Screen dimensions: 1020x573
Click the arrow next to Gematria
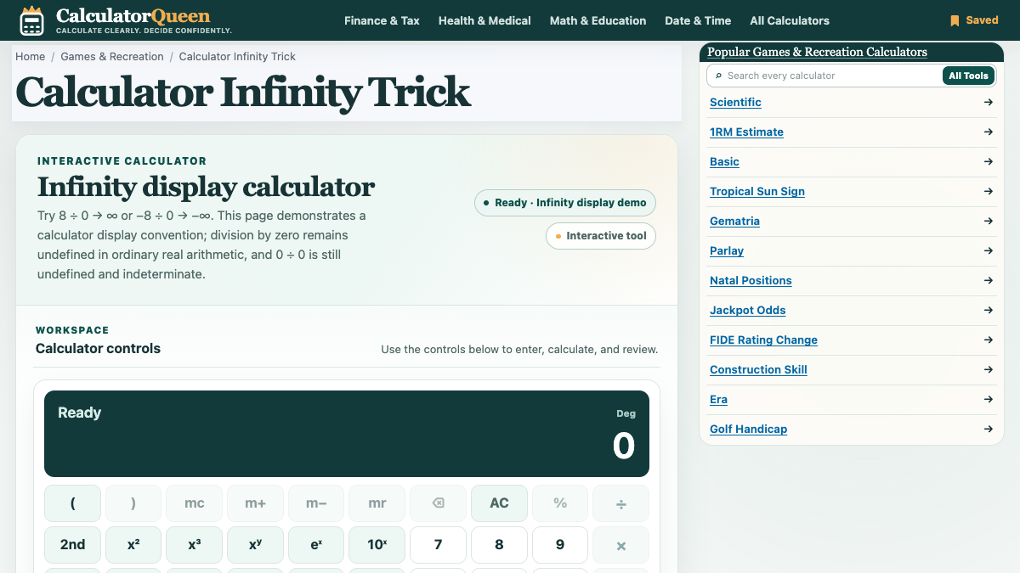coord(988,221)
